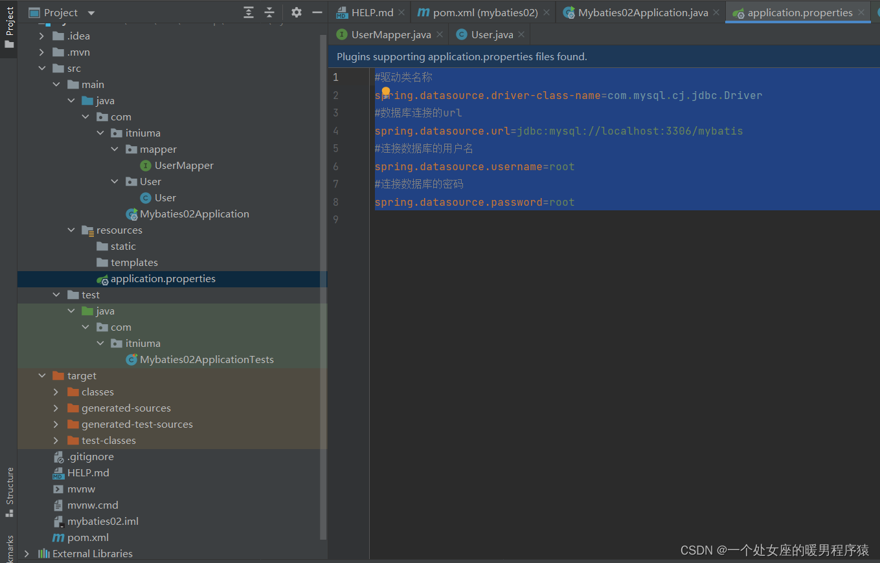Screen dimensions: 880x563
Task: Collapse the User package under itniuma
Action: (x=115, y=182)
